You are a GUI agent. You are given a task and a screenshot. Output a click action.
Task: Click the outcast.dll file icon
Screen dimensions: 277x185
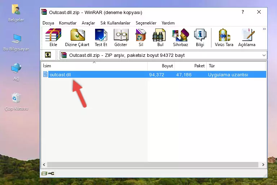[x=45, y=74]
